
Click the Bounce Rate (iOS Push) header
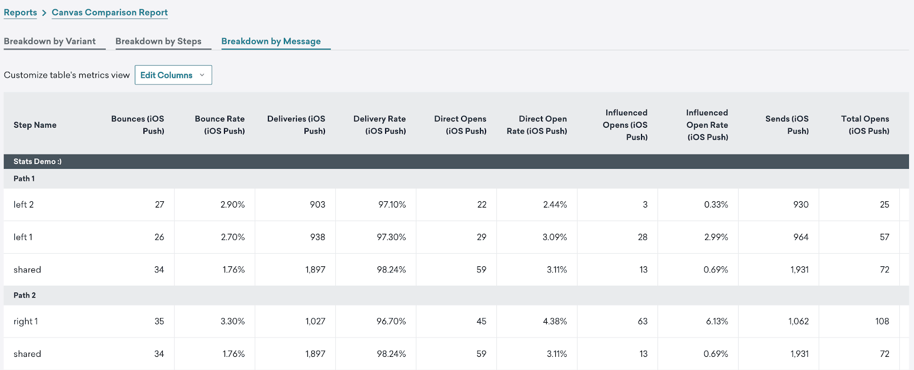[220, 125]
